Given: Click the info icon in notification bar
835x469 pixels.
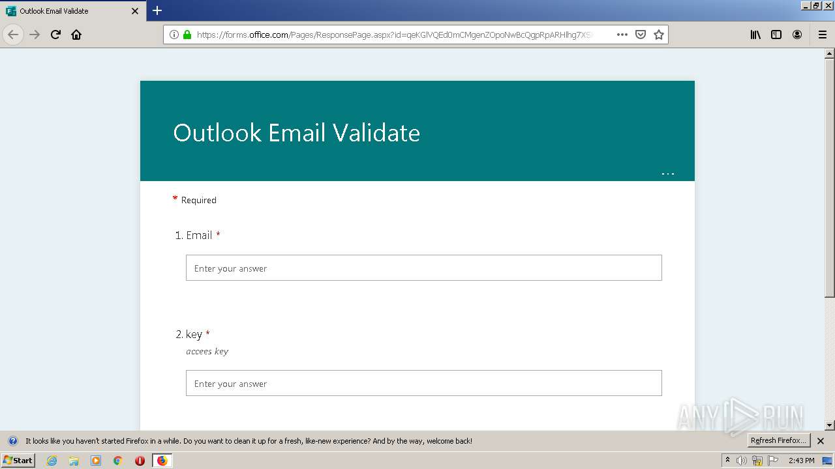Looking at the screenshot, I should (x=12, y=441).
